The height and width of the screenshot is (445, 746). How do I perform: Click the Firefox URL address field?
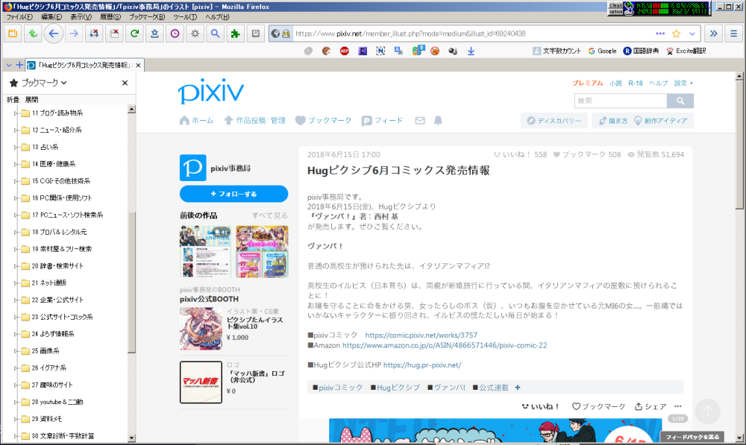[471, 34]
